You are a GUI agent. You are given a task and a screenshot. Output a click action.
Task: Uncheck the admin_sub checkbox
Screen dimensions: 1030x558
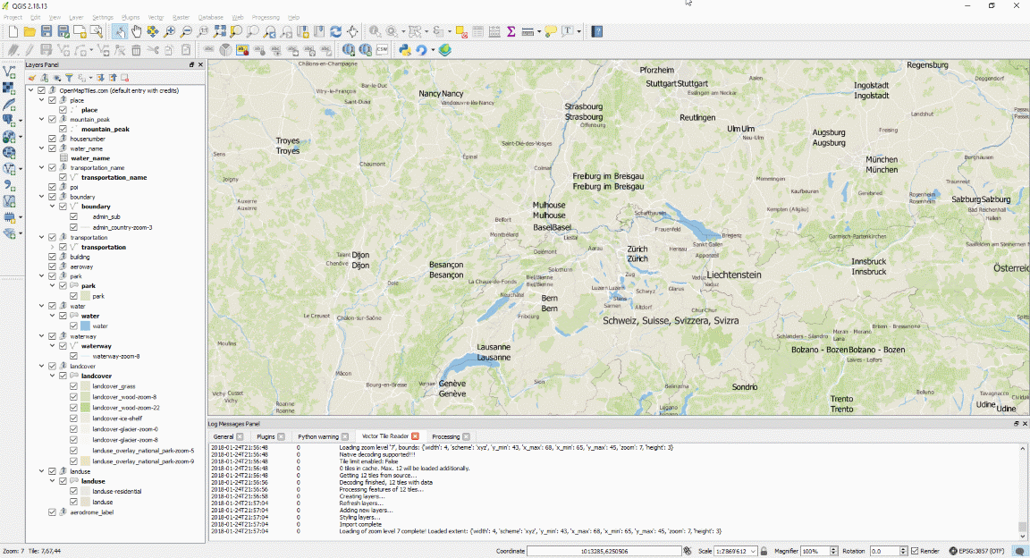[x=73, y=216]
